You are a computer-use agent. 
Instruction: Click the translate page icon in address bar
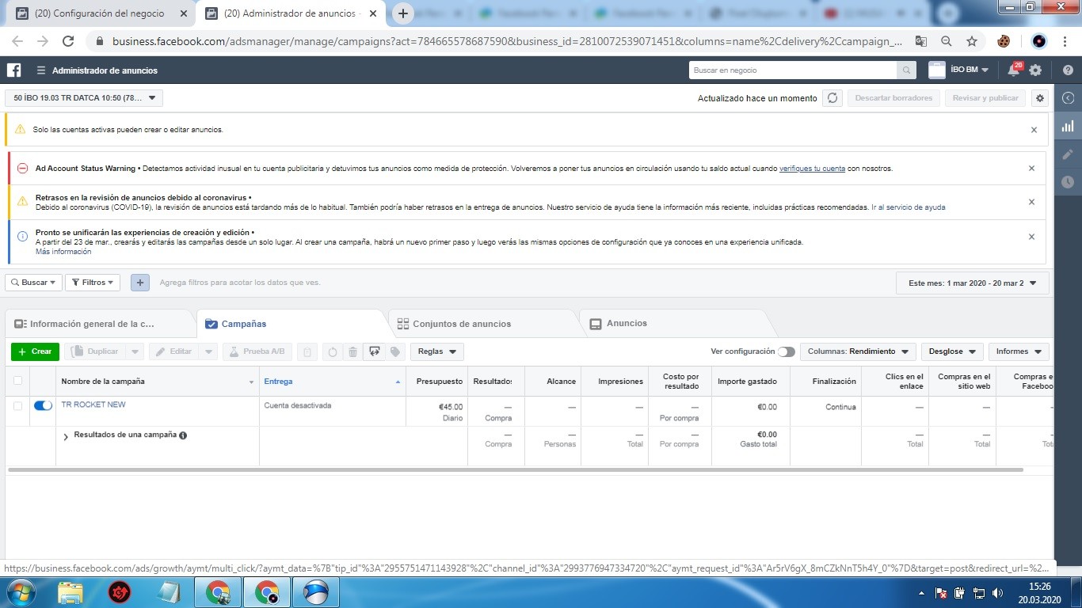tap(921, 41)
